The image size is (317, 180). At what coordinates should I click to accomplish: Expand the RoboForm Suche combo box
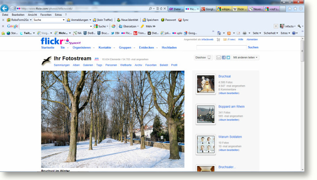click(64, 20)
